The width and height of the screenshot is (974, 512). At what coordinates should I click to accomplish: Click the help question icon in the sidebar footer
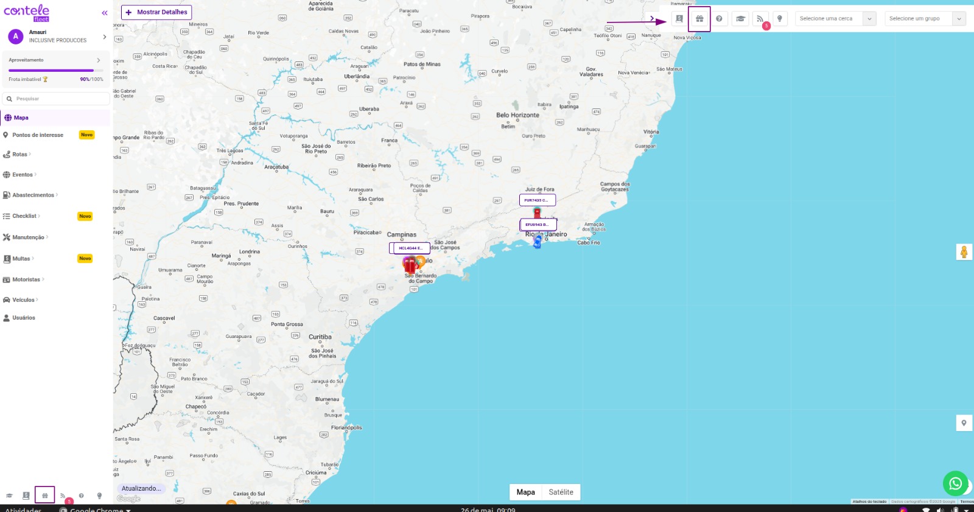pos(81,496)
